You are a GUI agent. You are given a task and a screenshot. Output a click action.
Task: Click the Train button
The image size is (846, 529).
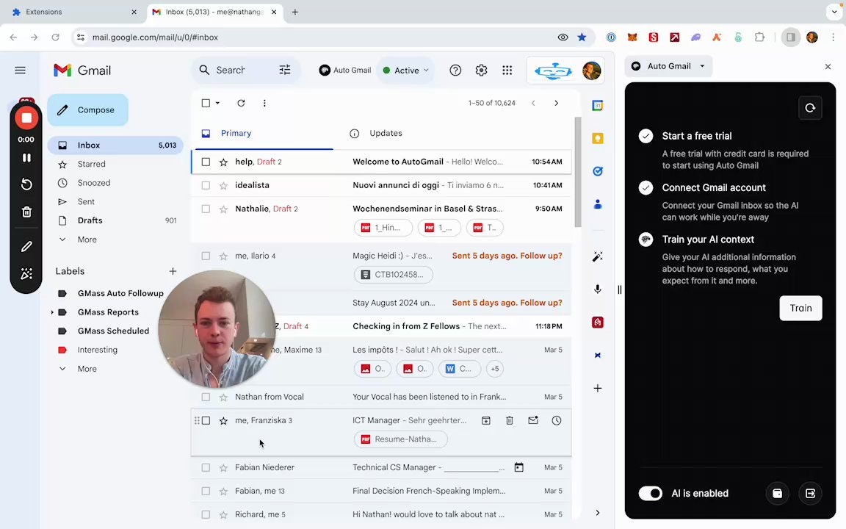coord(800,308)
